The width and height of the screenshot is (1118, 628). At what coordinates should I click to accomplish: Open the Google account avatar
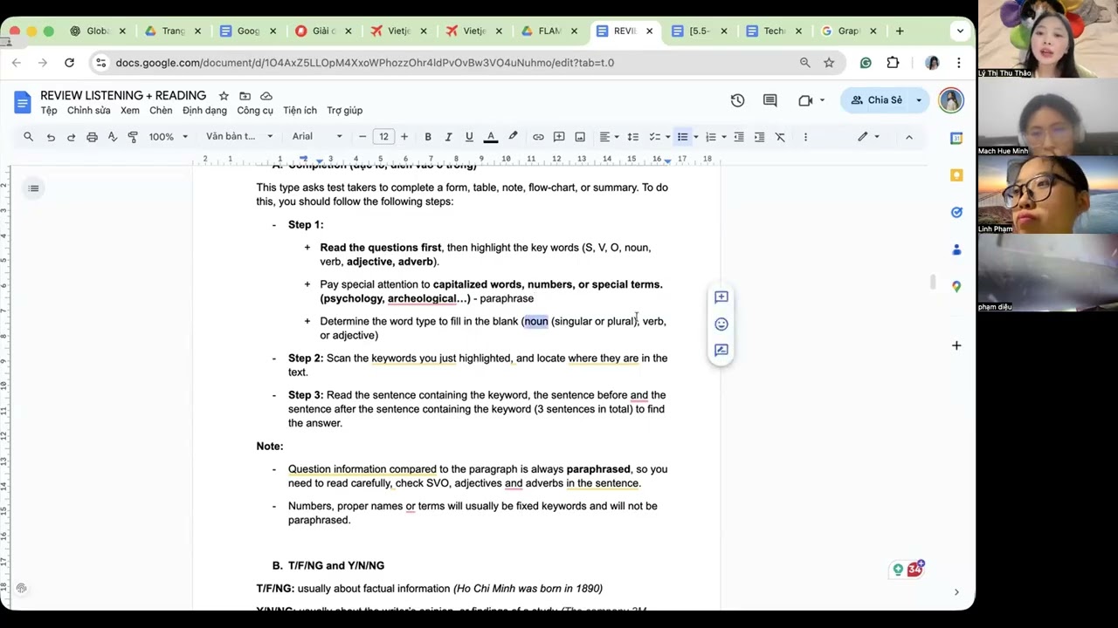coord(951,100)
